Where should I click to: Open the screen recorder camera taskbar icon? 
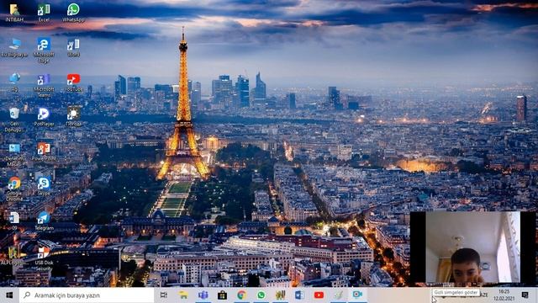pyautogui.click(x=357, y=295)
